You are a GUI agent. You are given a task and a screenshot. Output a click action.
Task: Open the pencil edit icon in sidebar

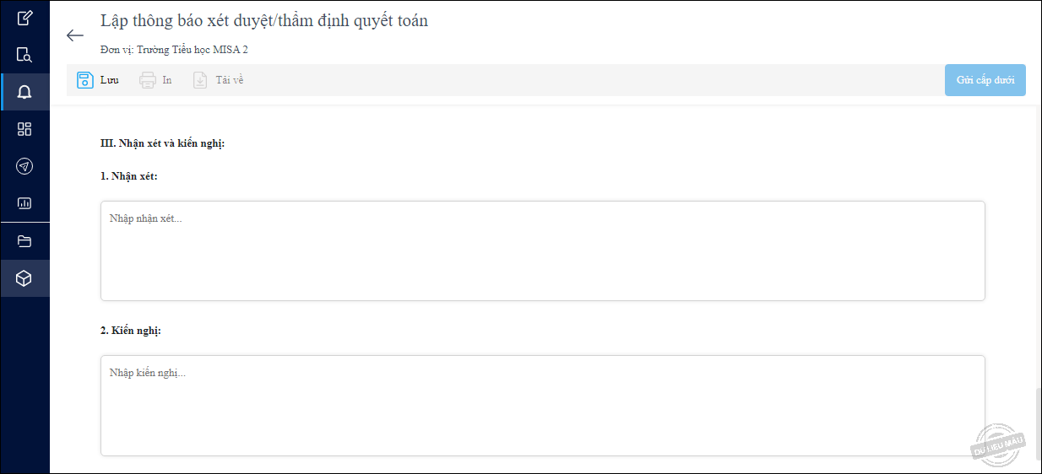(24, 17)
